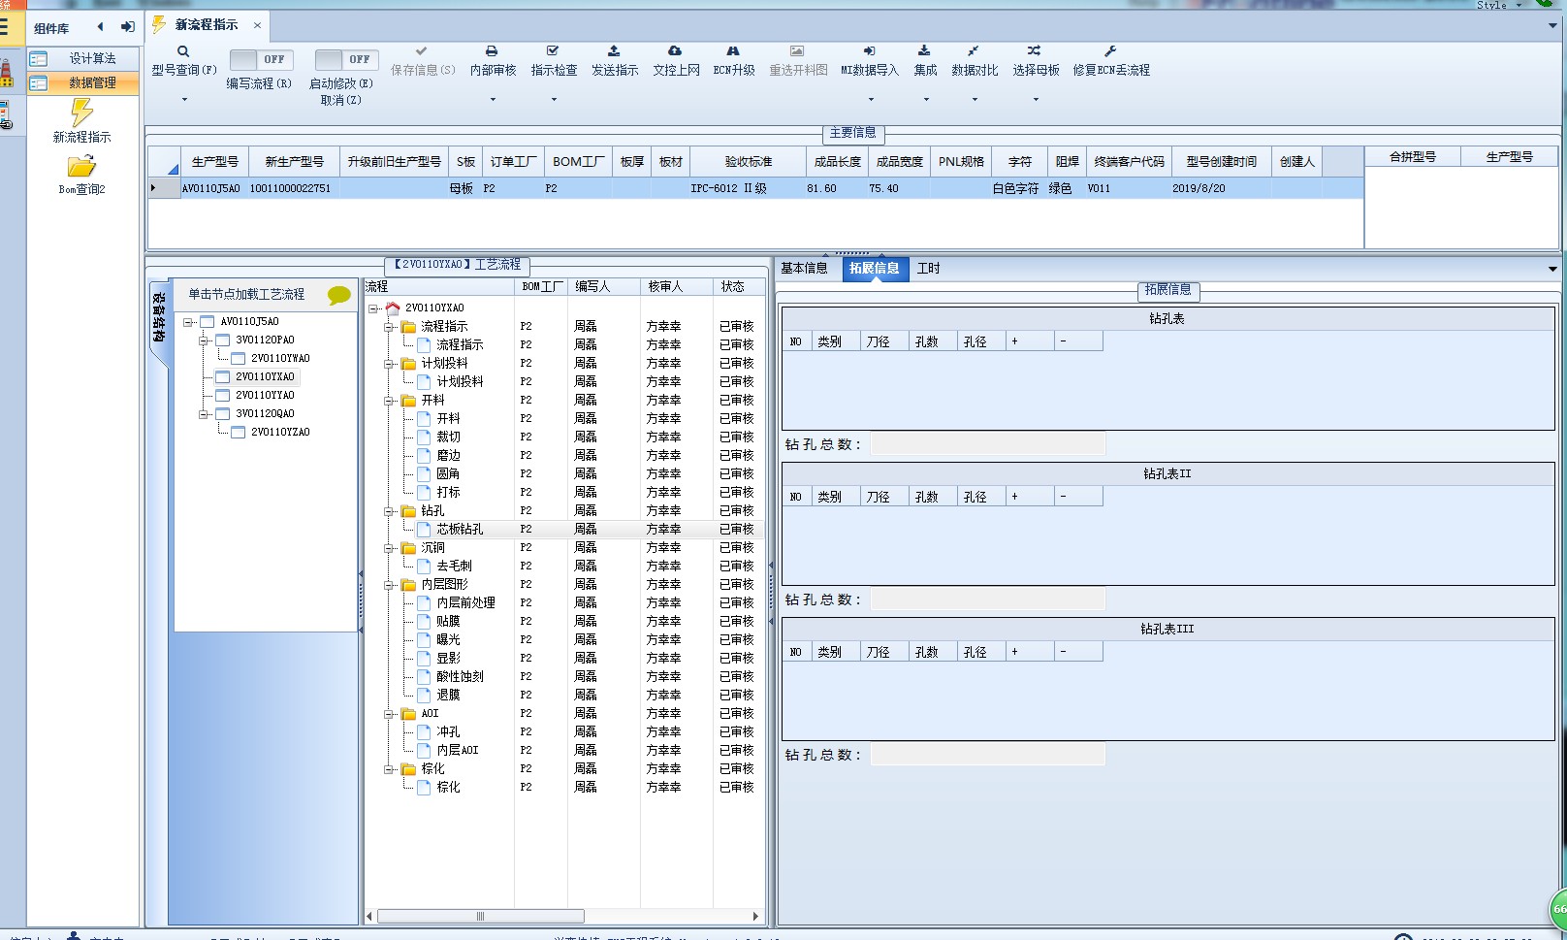This screenshot has width=1567, height=940.
Task: Click the 重选开料图 image icon
Action: click(797, 50)
